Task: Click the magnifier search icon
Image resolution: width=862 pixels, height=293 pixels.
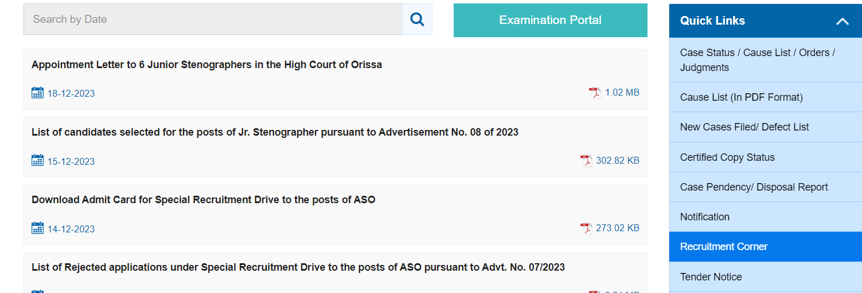Action: 417,19
